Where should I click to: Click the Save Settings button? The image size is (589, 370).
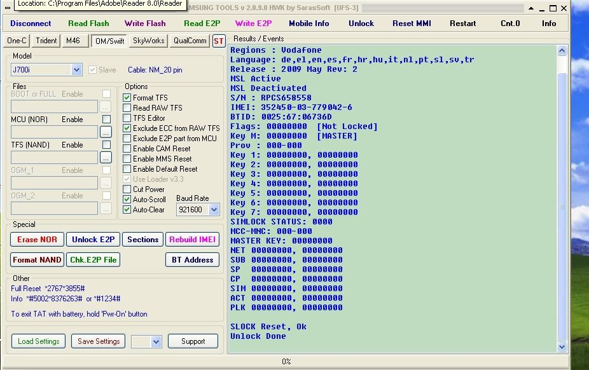point(99,341)
